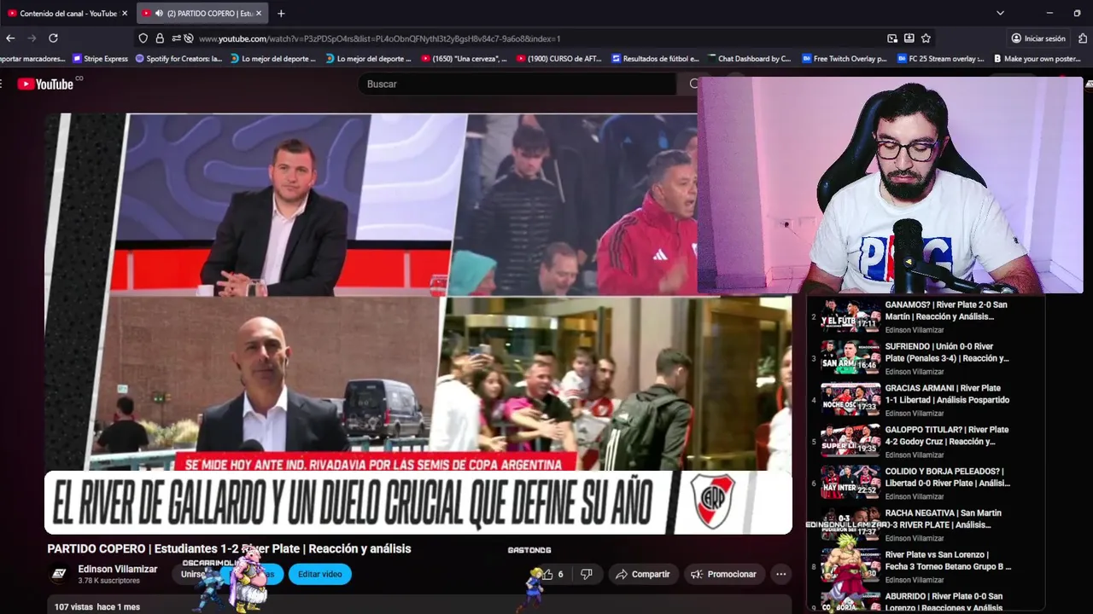
Task: Open the Spotify for Creators bookmark
Action: click(178, 59)
